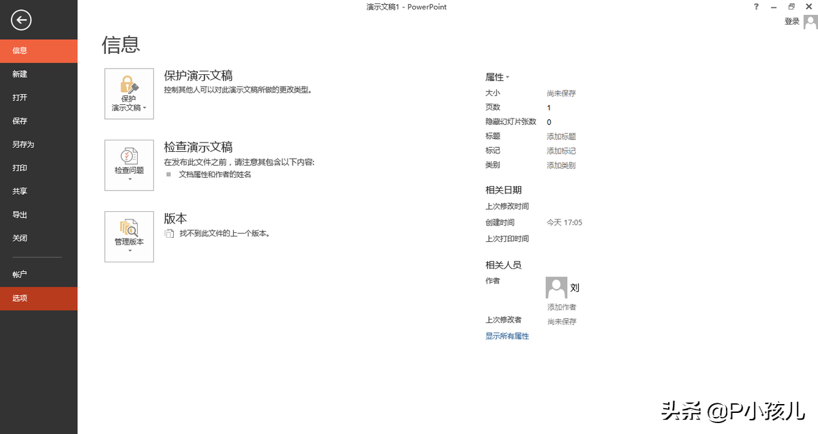Click the 版本 heading
This screenshot has width=818, height=434.
pyautogui.click(x=175, y=219)
